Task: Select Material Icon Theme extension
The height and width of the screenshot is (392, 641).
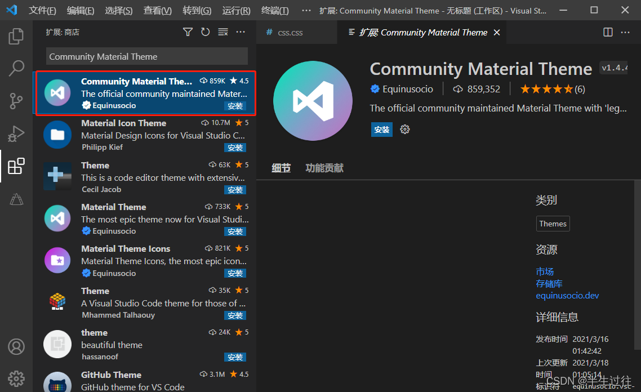Action: (144, 135)
